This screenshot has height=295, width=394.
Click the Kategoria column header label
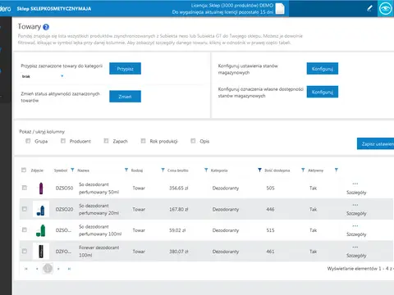coord(219,170)
